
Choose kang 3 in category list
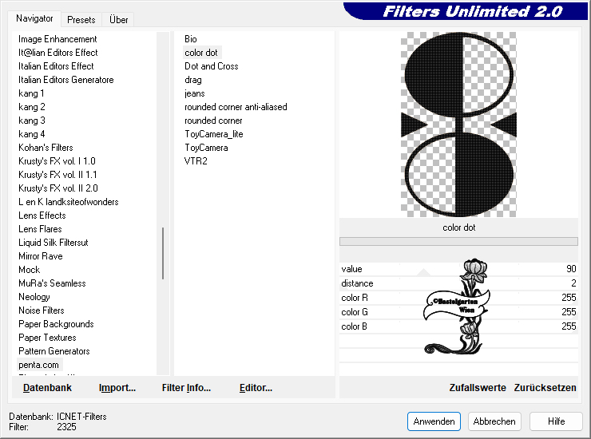pos(31,121)
